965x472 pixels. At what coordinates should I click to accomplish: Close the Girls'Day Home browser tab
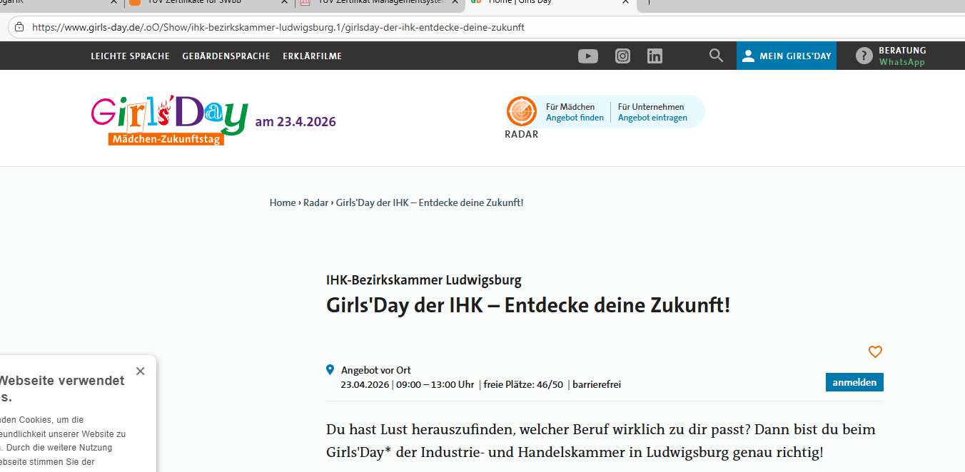coord(626,2)
